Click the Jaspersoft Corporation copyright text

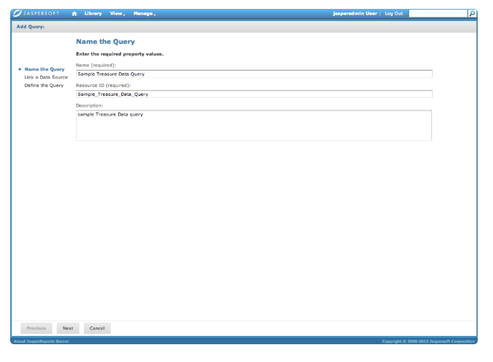tap(428, 342)
